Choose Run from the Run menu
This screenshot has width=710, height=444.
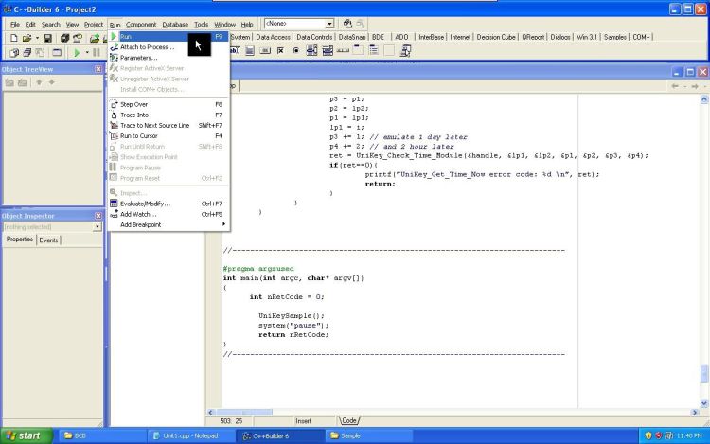(x=169, y=37)
